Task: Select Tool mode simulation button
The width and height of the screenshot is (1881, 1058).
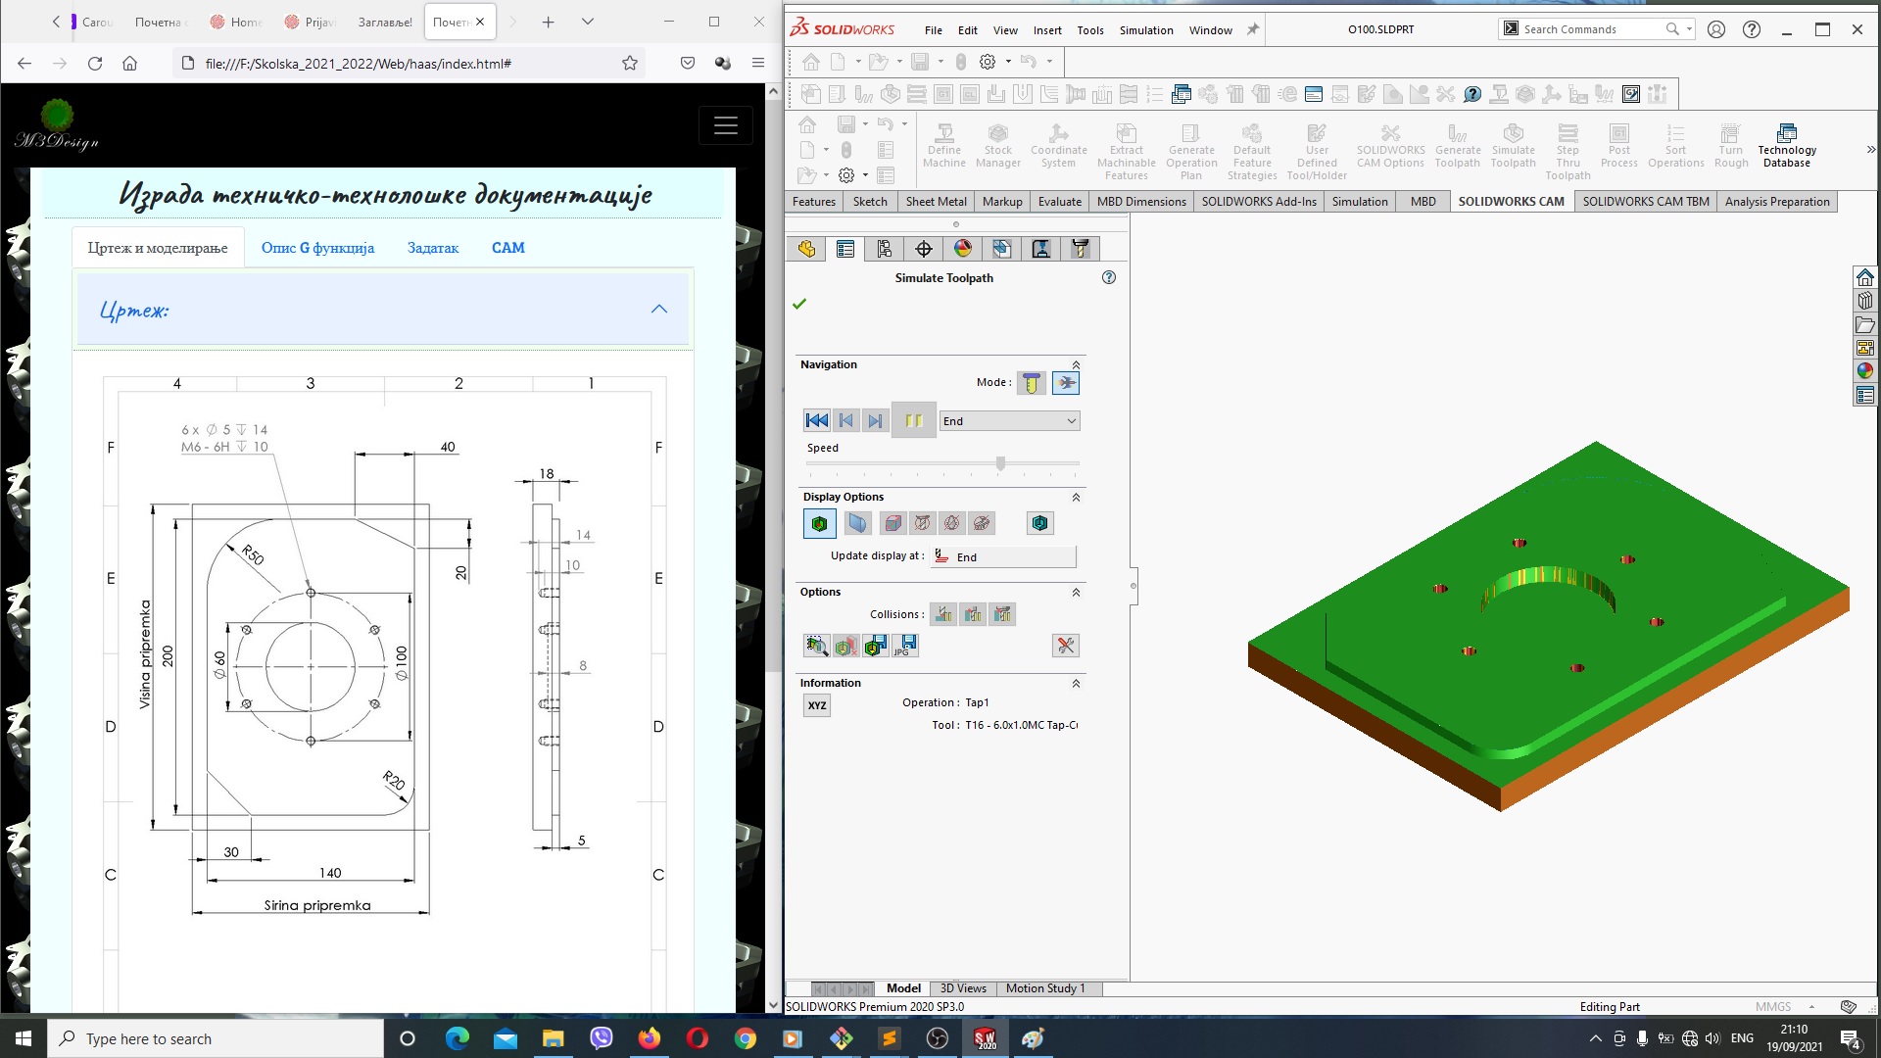Action: pos(1031,383)
